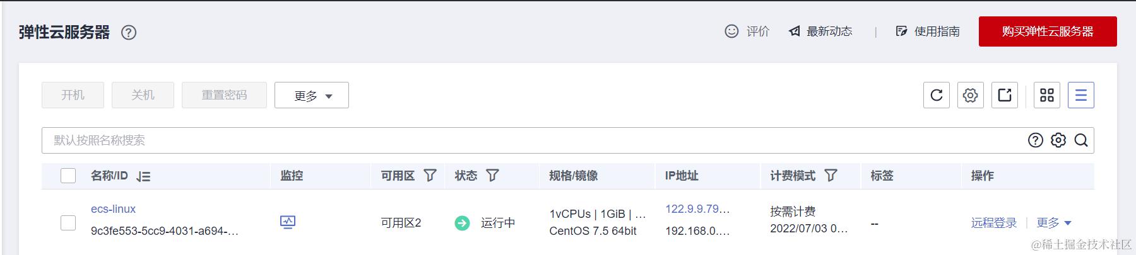Image resolution: width=1136 pixels, height=255 pixels.
Task: Open monitoring icon for ecs-linux
Action: pyautogui.click(x=288, y=222)
